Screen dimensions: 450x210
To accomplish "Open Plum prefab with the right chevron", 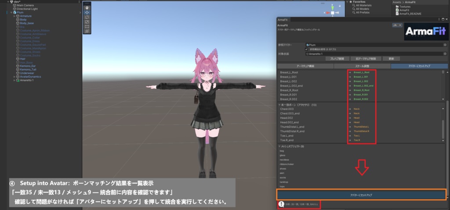I will (80, 13).
